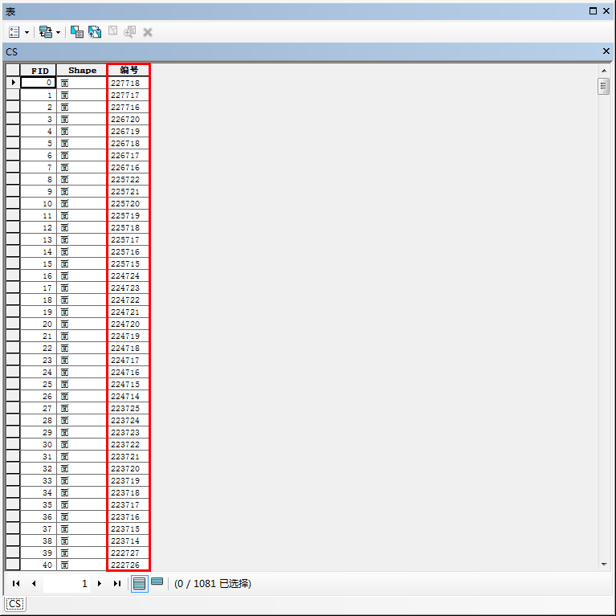Click the cell 223720

pyautogui.click(x=129, y=468)
